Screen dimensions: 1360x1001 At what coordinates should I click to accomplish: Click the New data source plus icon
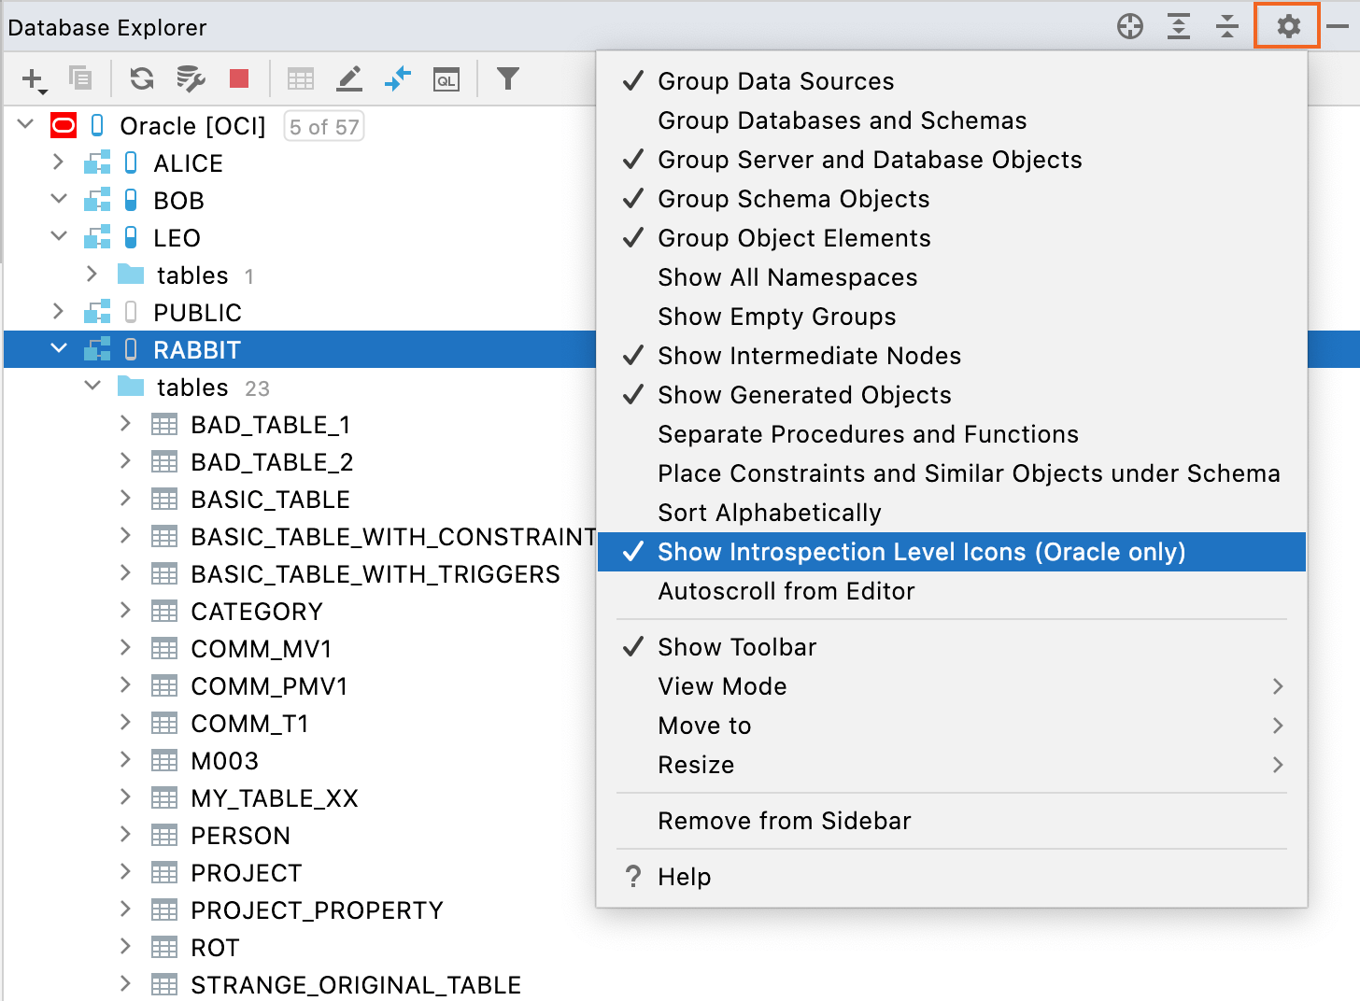pos(34,79)
